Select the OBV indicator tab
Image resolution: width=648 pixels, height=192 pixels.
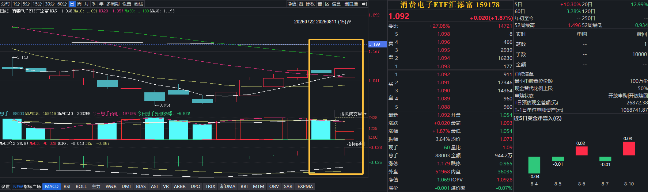click(274, 187)
